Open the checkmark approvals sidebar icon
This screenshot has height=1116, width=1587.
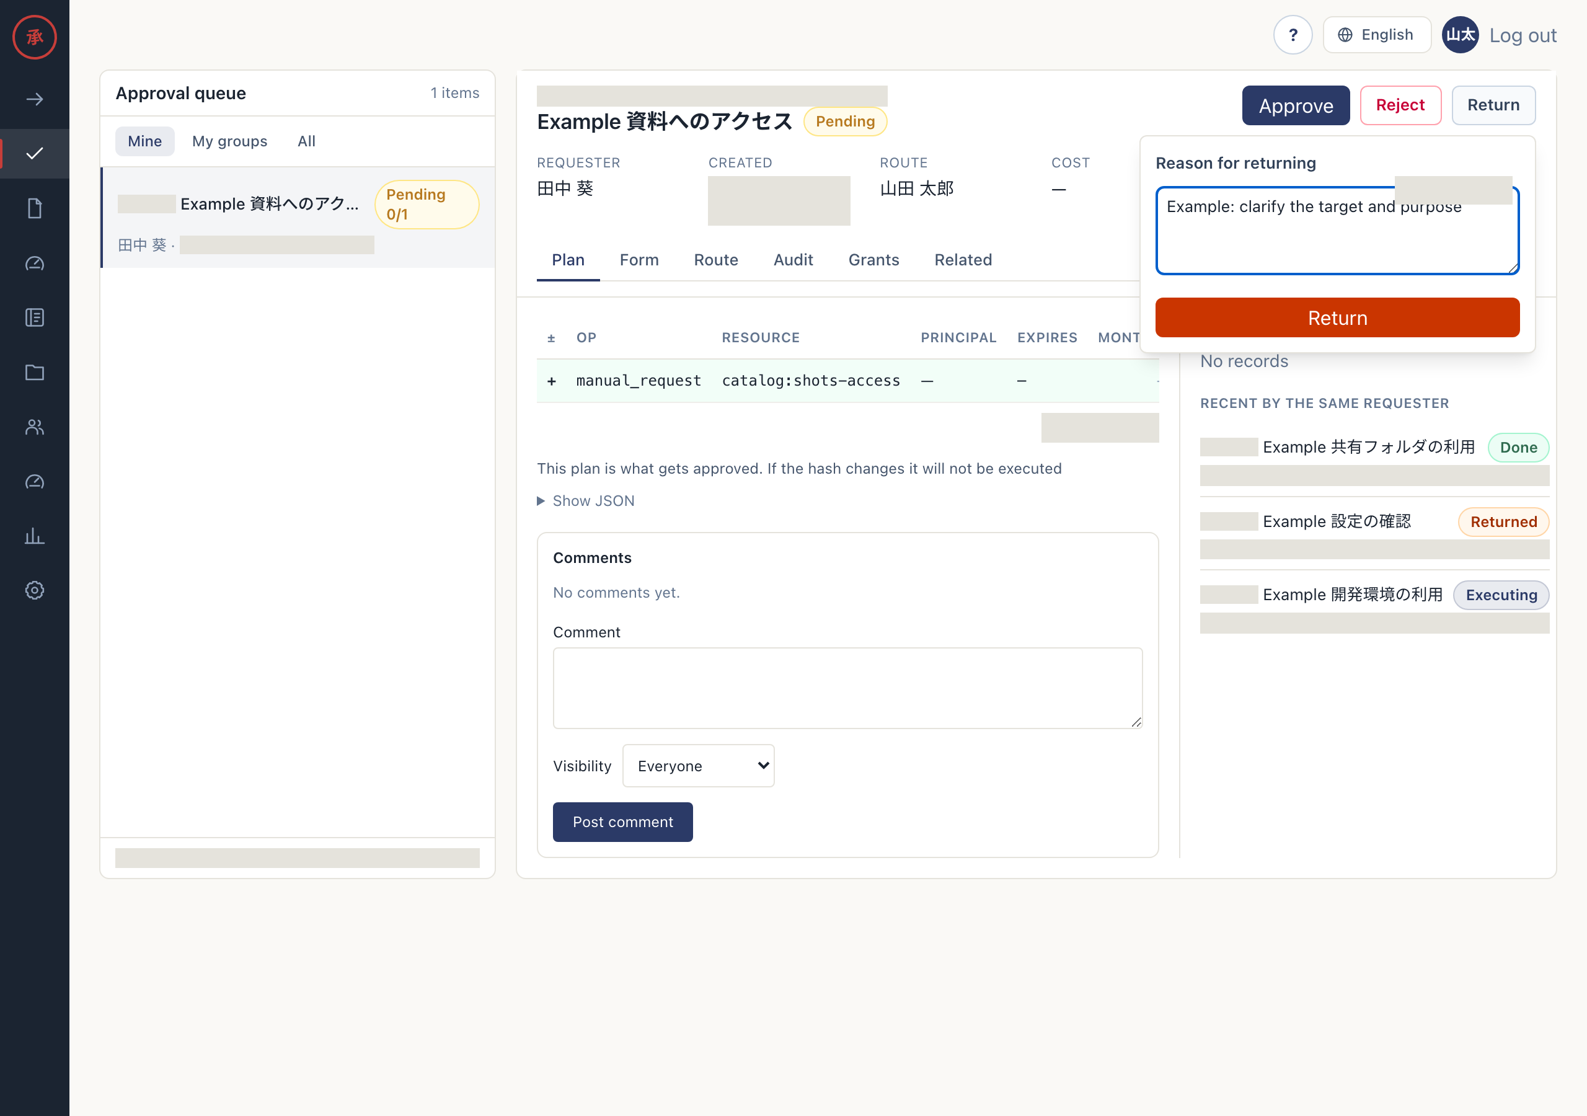pos(35,154)
